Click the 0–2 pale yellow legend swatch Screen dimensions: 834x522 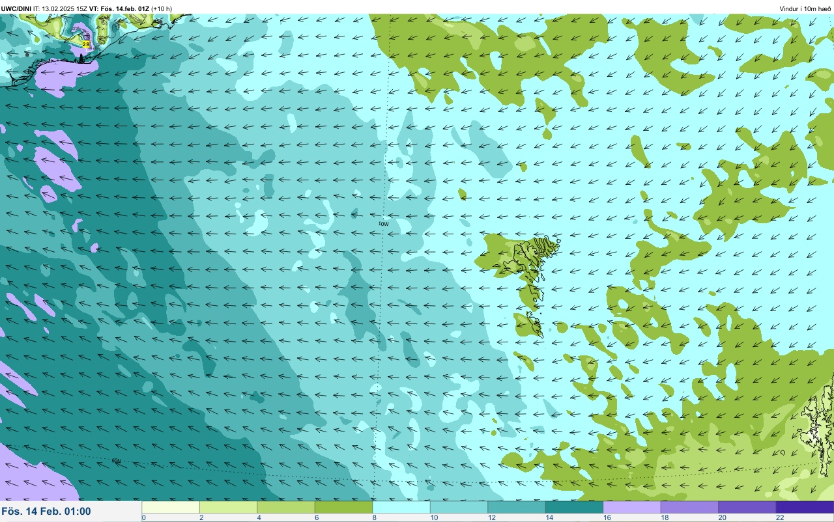(171, 507)
